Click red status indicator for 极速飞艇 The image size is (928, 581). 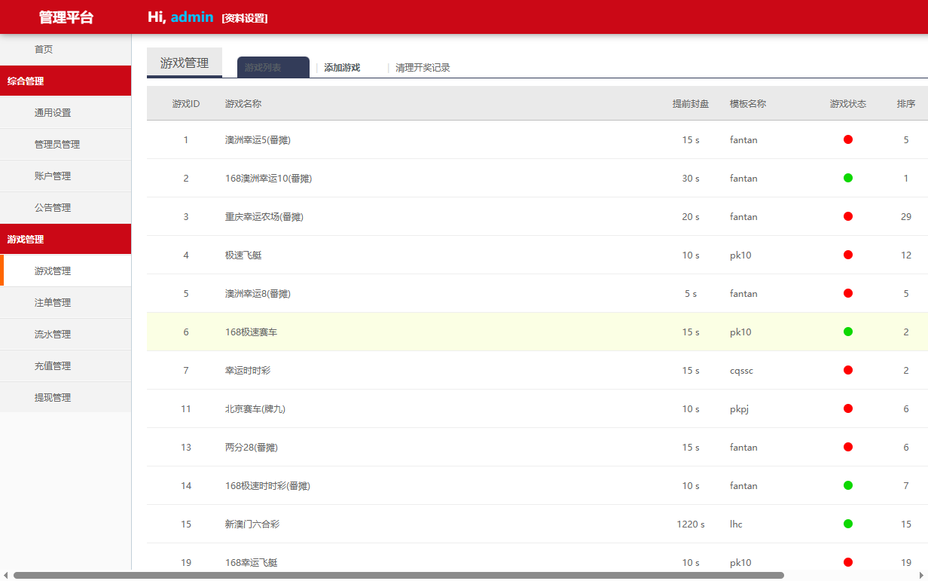(x=848, y=255)
